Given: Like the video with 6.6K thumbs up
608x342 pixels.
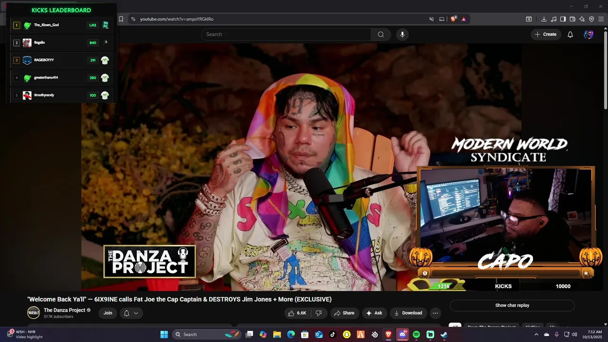Looking at the screenshot, I should tap(297, 313).
